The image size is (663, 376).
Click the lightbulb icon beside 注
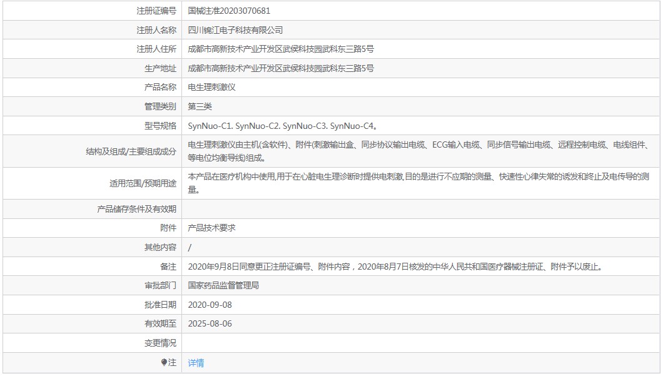164,362
